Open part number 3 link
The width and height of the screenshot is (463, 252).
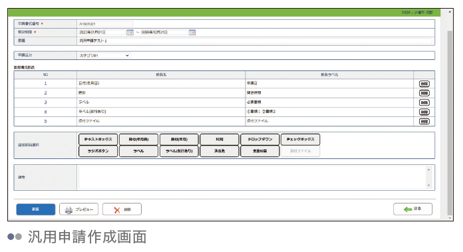45,102
